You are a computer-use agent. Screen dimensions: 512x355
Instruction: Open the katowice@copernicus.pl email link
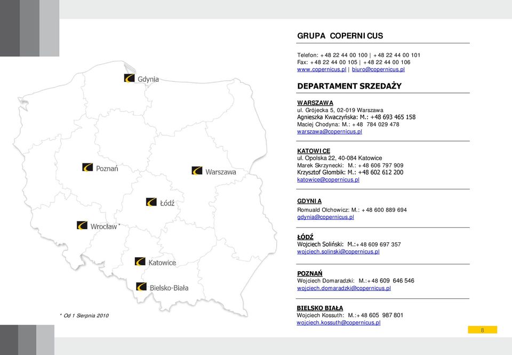[328, 179]
